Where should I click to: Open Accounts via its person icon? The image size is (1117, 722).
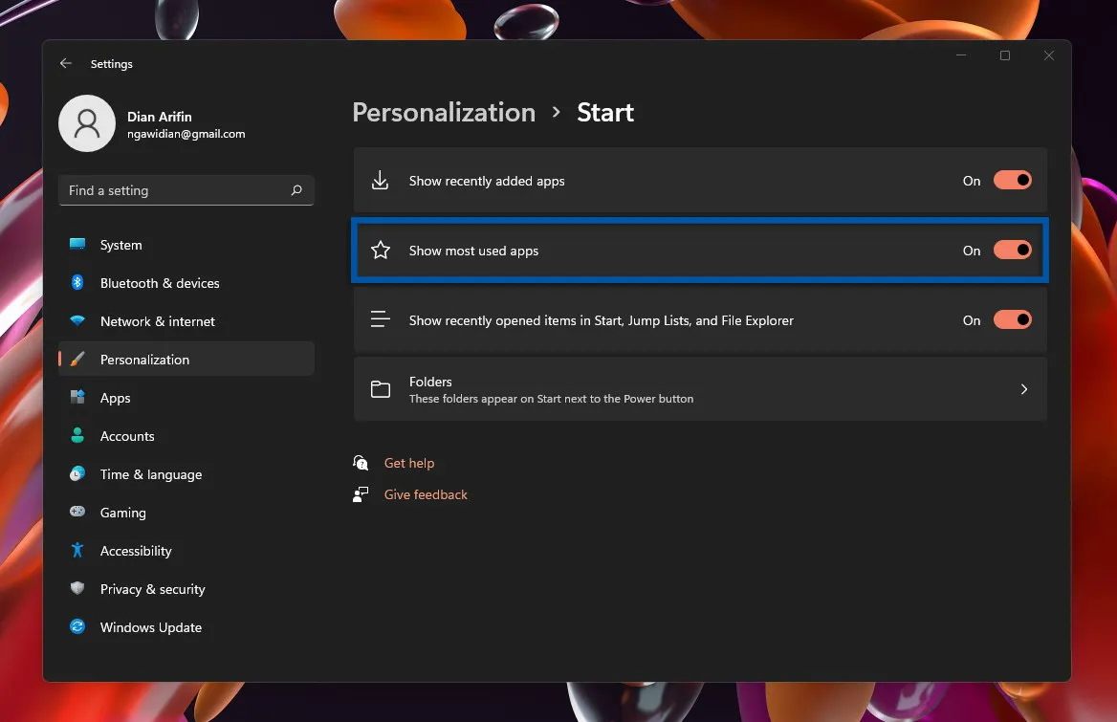tap(77, 436)
